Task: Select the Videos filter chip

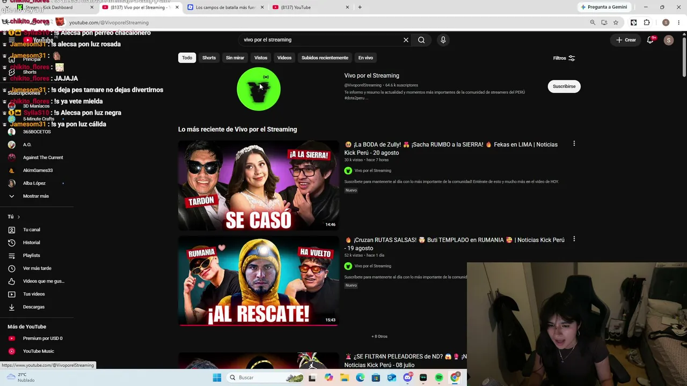Action: point(284,58)
